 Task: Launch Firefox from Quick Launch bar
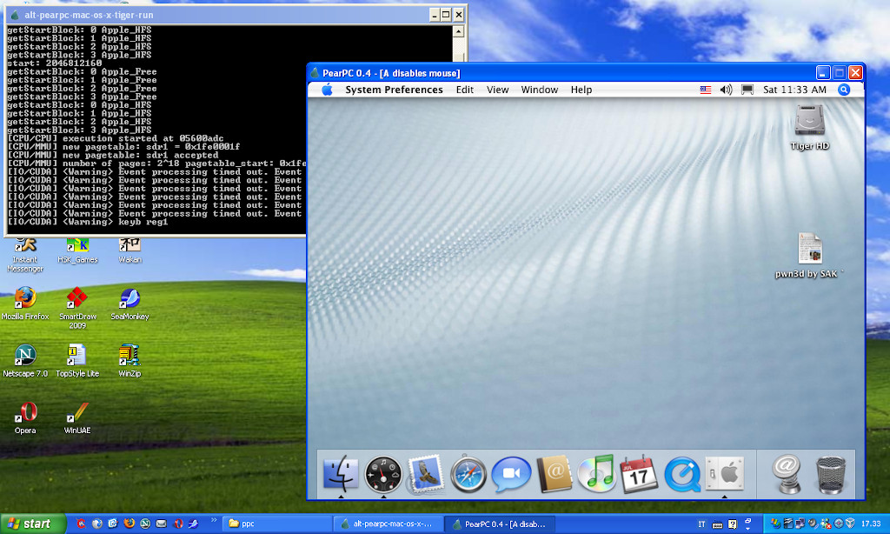[x=129, y=524]
